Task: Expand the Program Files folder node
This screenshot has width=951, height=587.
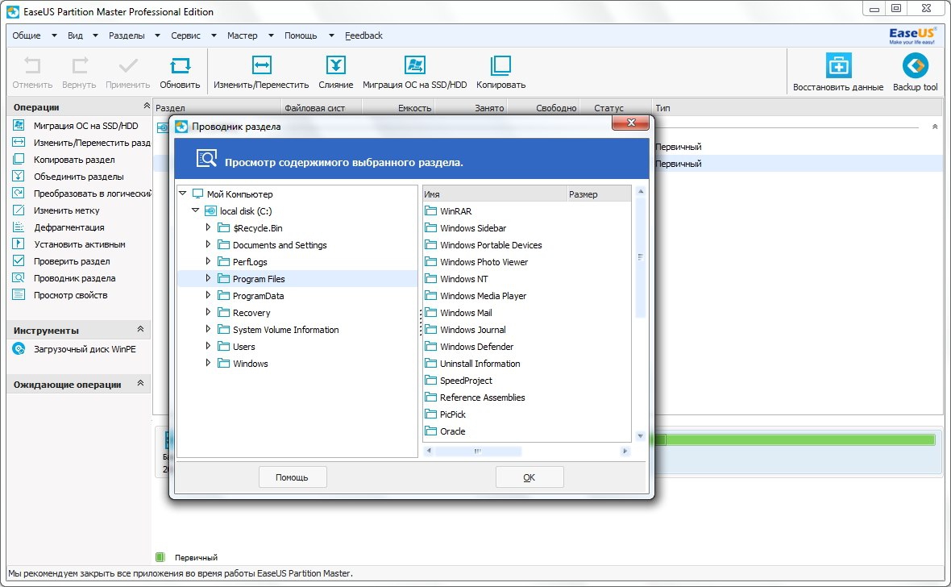Action: [x=208, y=279]
